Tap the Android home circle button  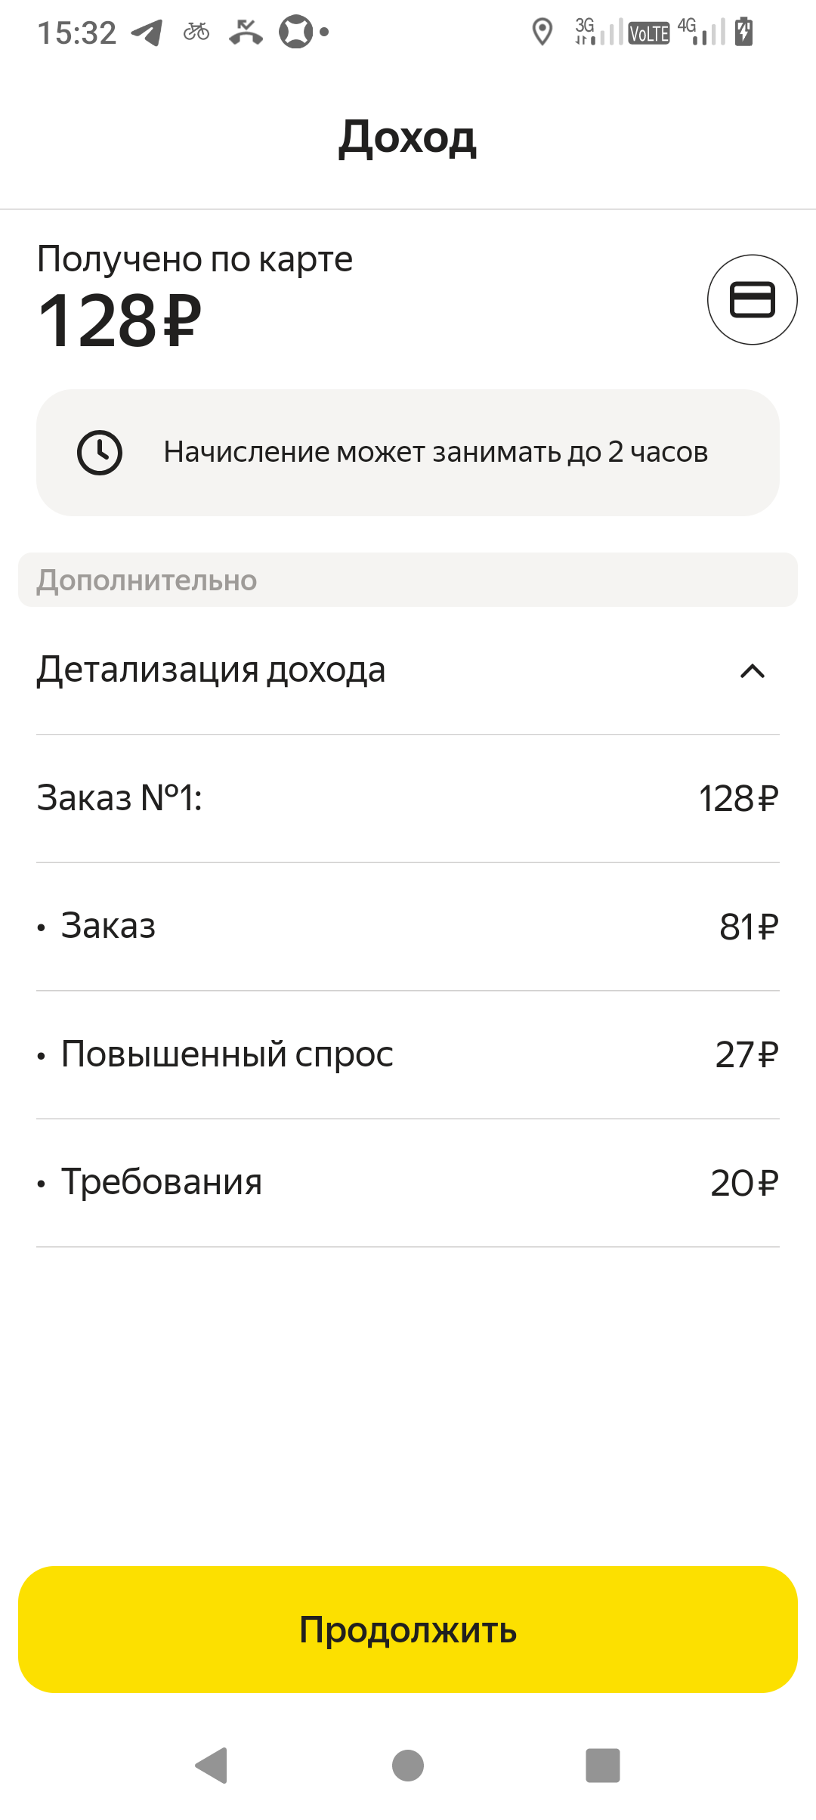coord(408,1765)
